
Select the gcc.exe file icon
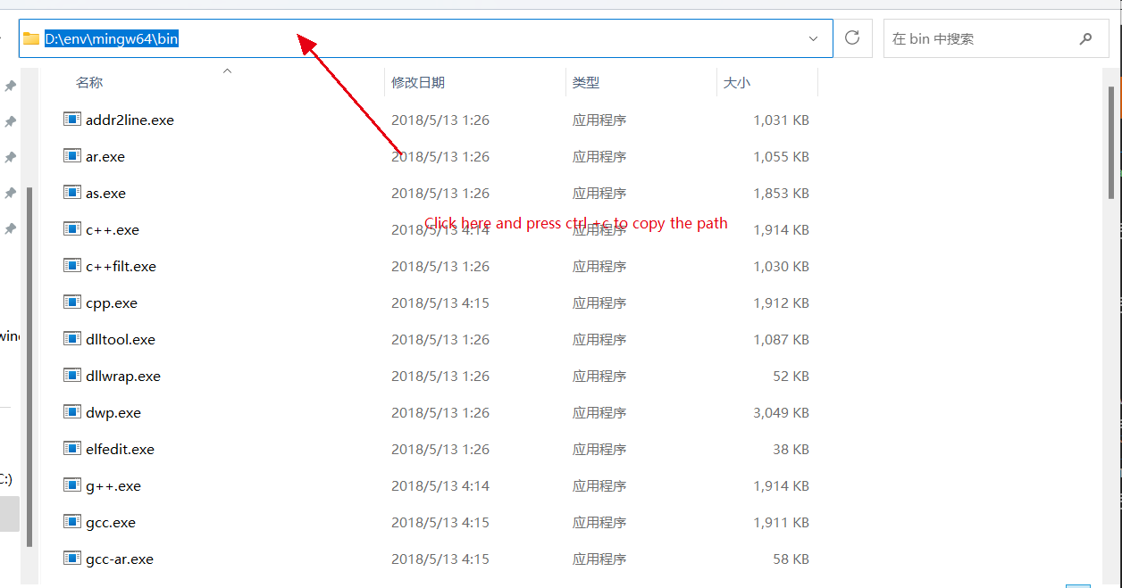tap(72, 522)
